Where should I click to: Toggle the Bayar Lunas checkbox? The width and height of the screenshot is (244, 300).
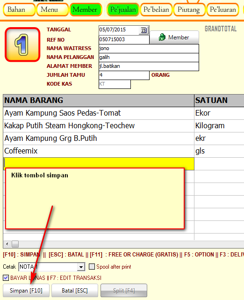tap(6, 278)
